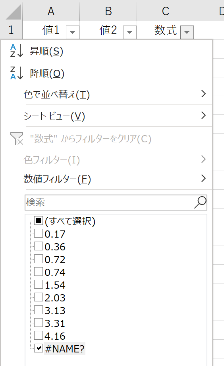This screenshot has width=224, height=366.
Task: Click the magnifying glass search icon
Action: tap(200, 202)
